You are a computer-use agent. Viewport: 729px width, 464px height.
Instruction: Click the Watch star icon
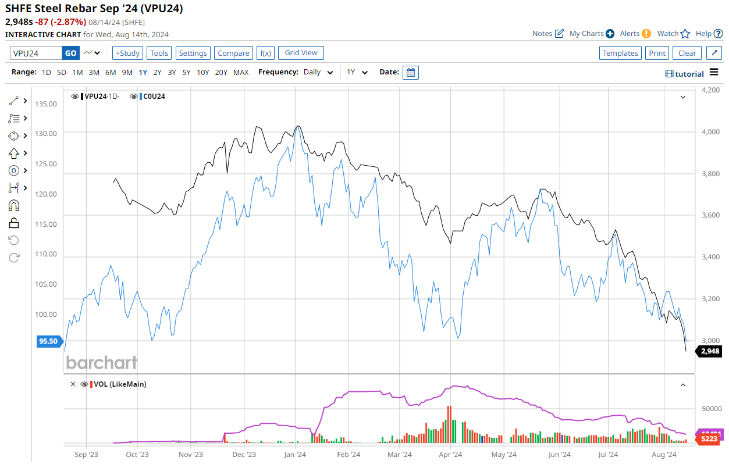pyautogui.click(x=685, y=34)
